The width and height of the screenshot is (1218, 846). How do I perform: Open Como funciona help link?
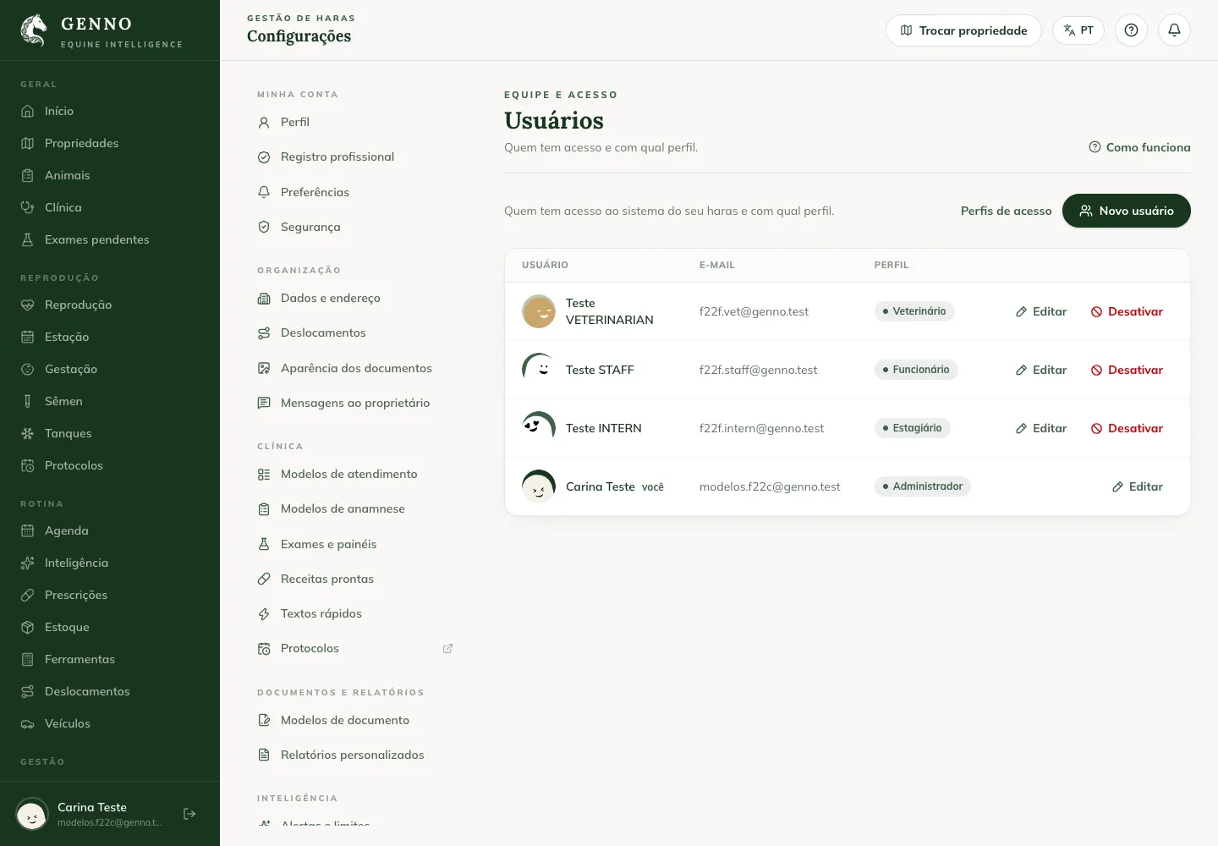1139,147
